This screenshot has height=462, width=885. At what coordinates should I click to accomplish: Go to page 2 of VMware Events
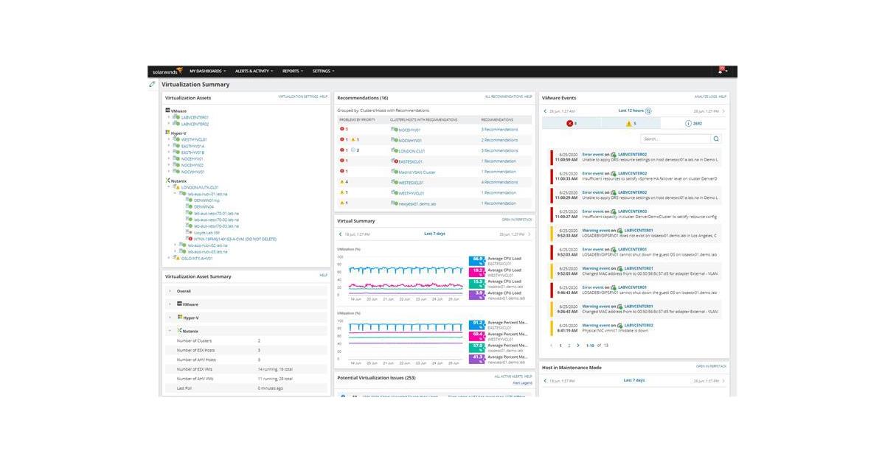(569, 345)
